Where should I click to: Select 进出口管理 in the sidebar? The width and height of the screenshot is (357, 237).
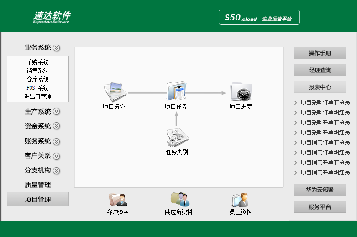click(x=37, y=96)
